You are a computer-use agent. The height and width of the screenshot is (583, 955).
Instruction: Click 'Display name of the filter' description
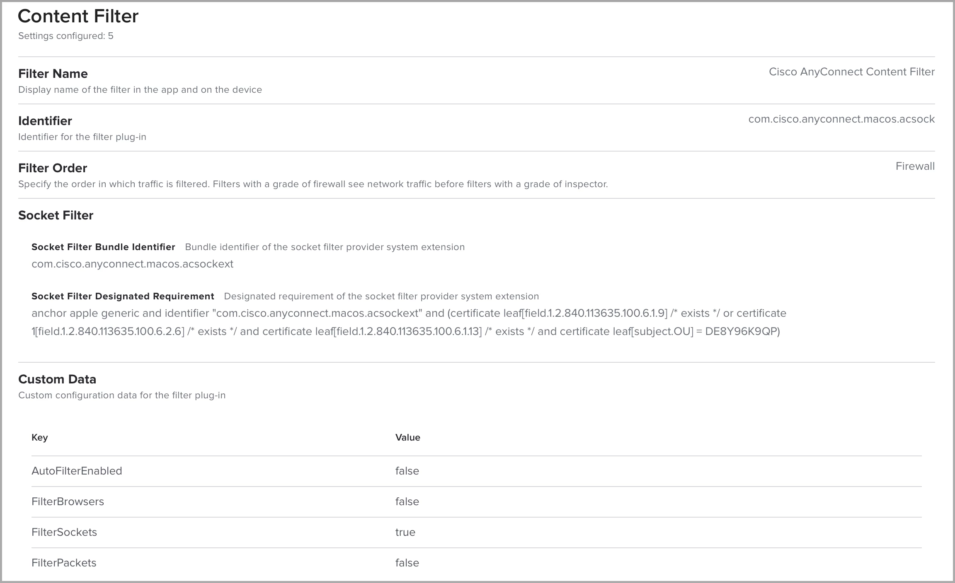coord(140,90)
